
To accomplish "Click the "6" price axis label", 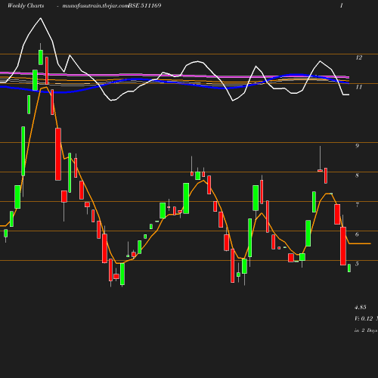I will coord(357,234).
